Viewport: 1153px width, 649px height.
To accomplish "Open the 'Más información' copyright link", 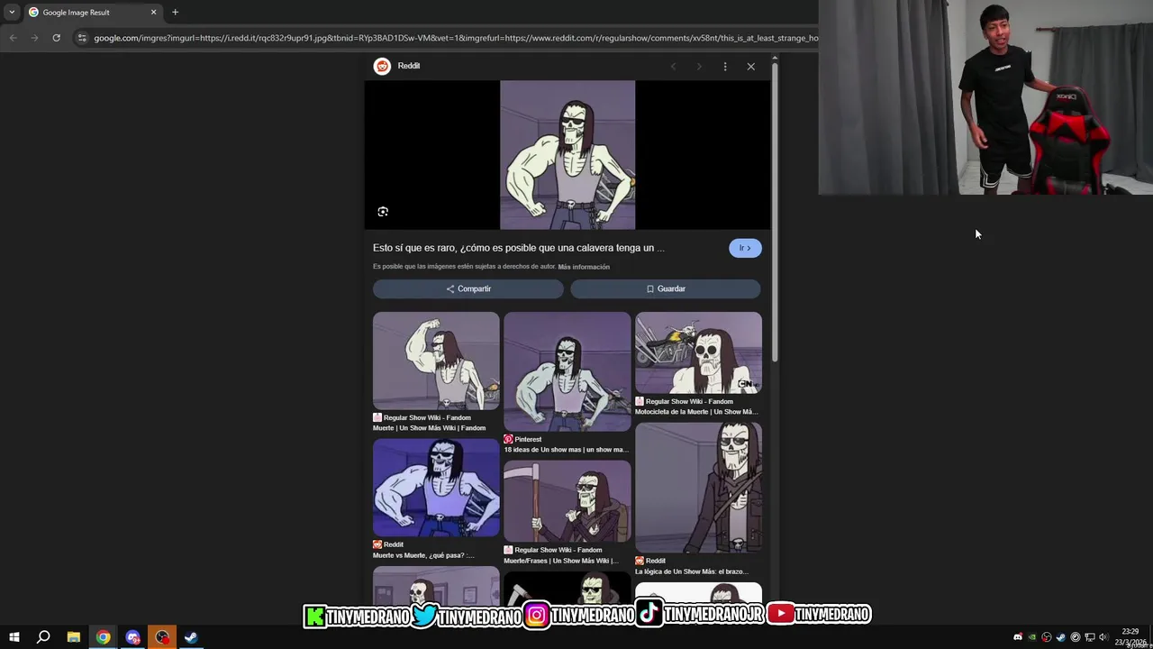I will coord(584,267).
